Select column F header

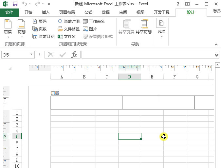coord(175,77)
